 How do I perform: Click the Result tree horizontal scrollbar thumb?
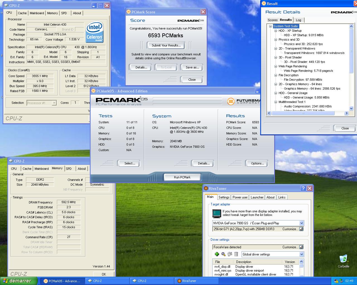tap(303, 113)
